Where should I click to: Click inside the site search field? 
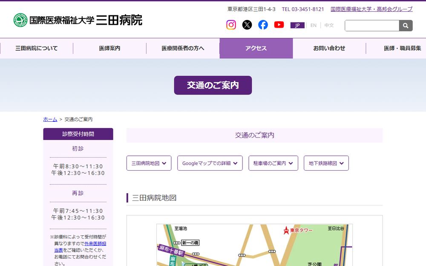tap(372, 26)
